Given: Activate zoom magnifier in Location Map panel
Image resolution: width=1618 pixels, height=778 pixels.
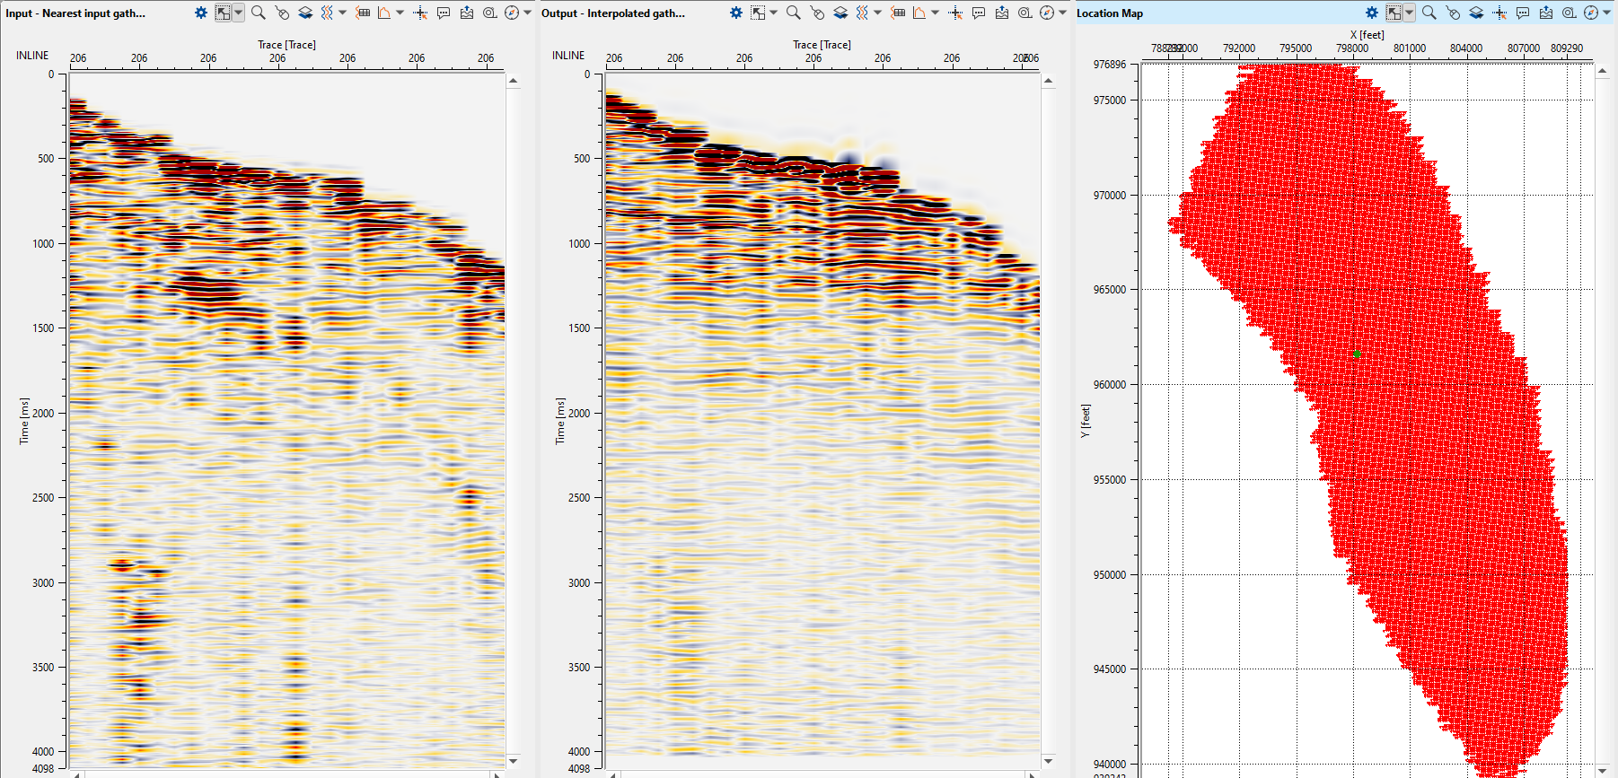Looking at the screenshot, I should tap(1429, 13).
